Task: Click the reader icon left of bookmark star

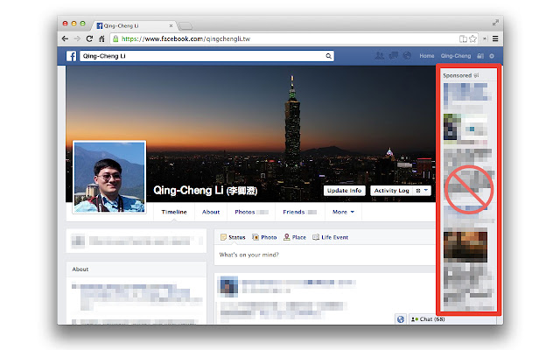Action: pyautogui.click(x=463, y=38)
